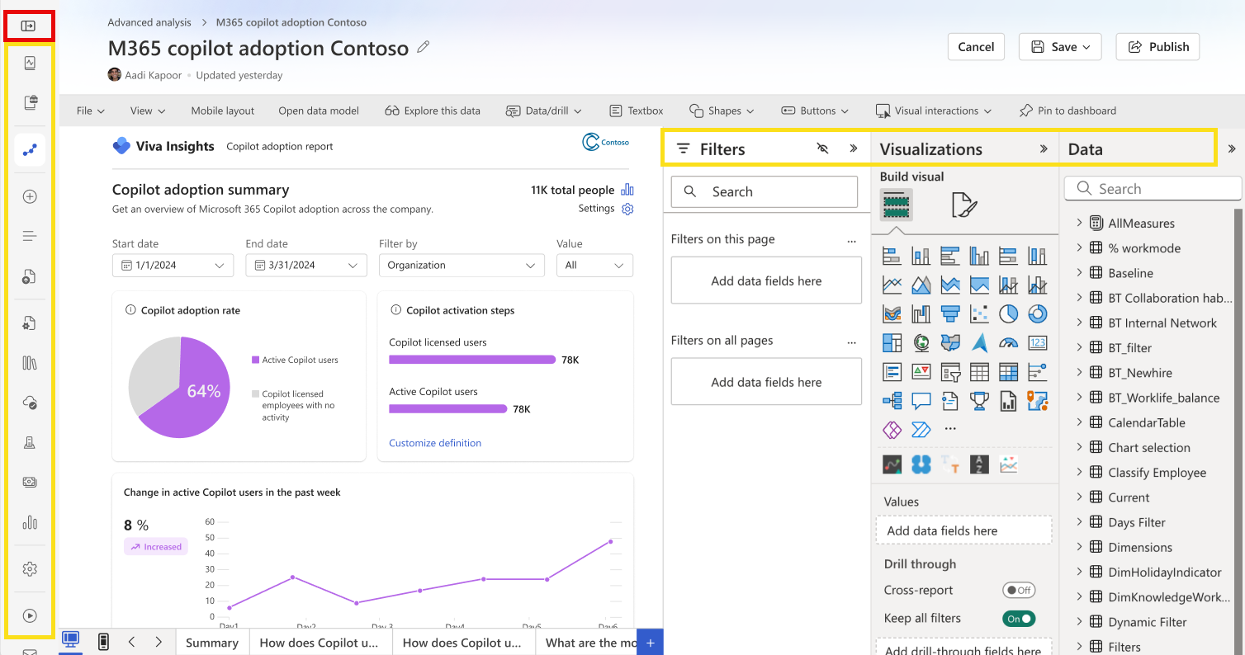This screenshot has width=1245, height=655.
Task: Switch to the Summary page tab
Action: click(x=211, y=643)
